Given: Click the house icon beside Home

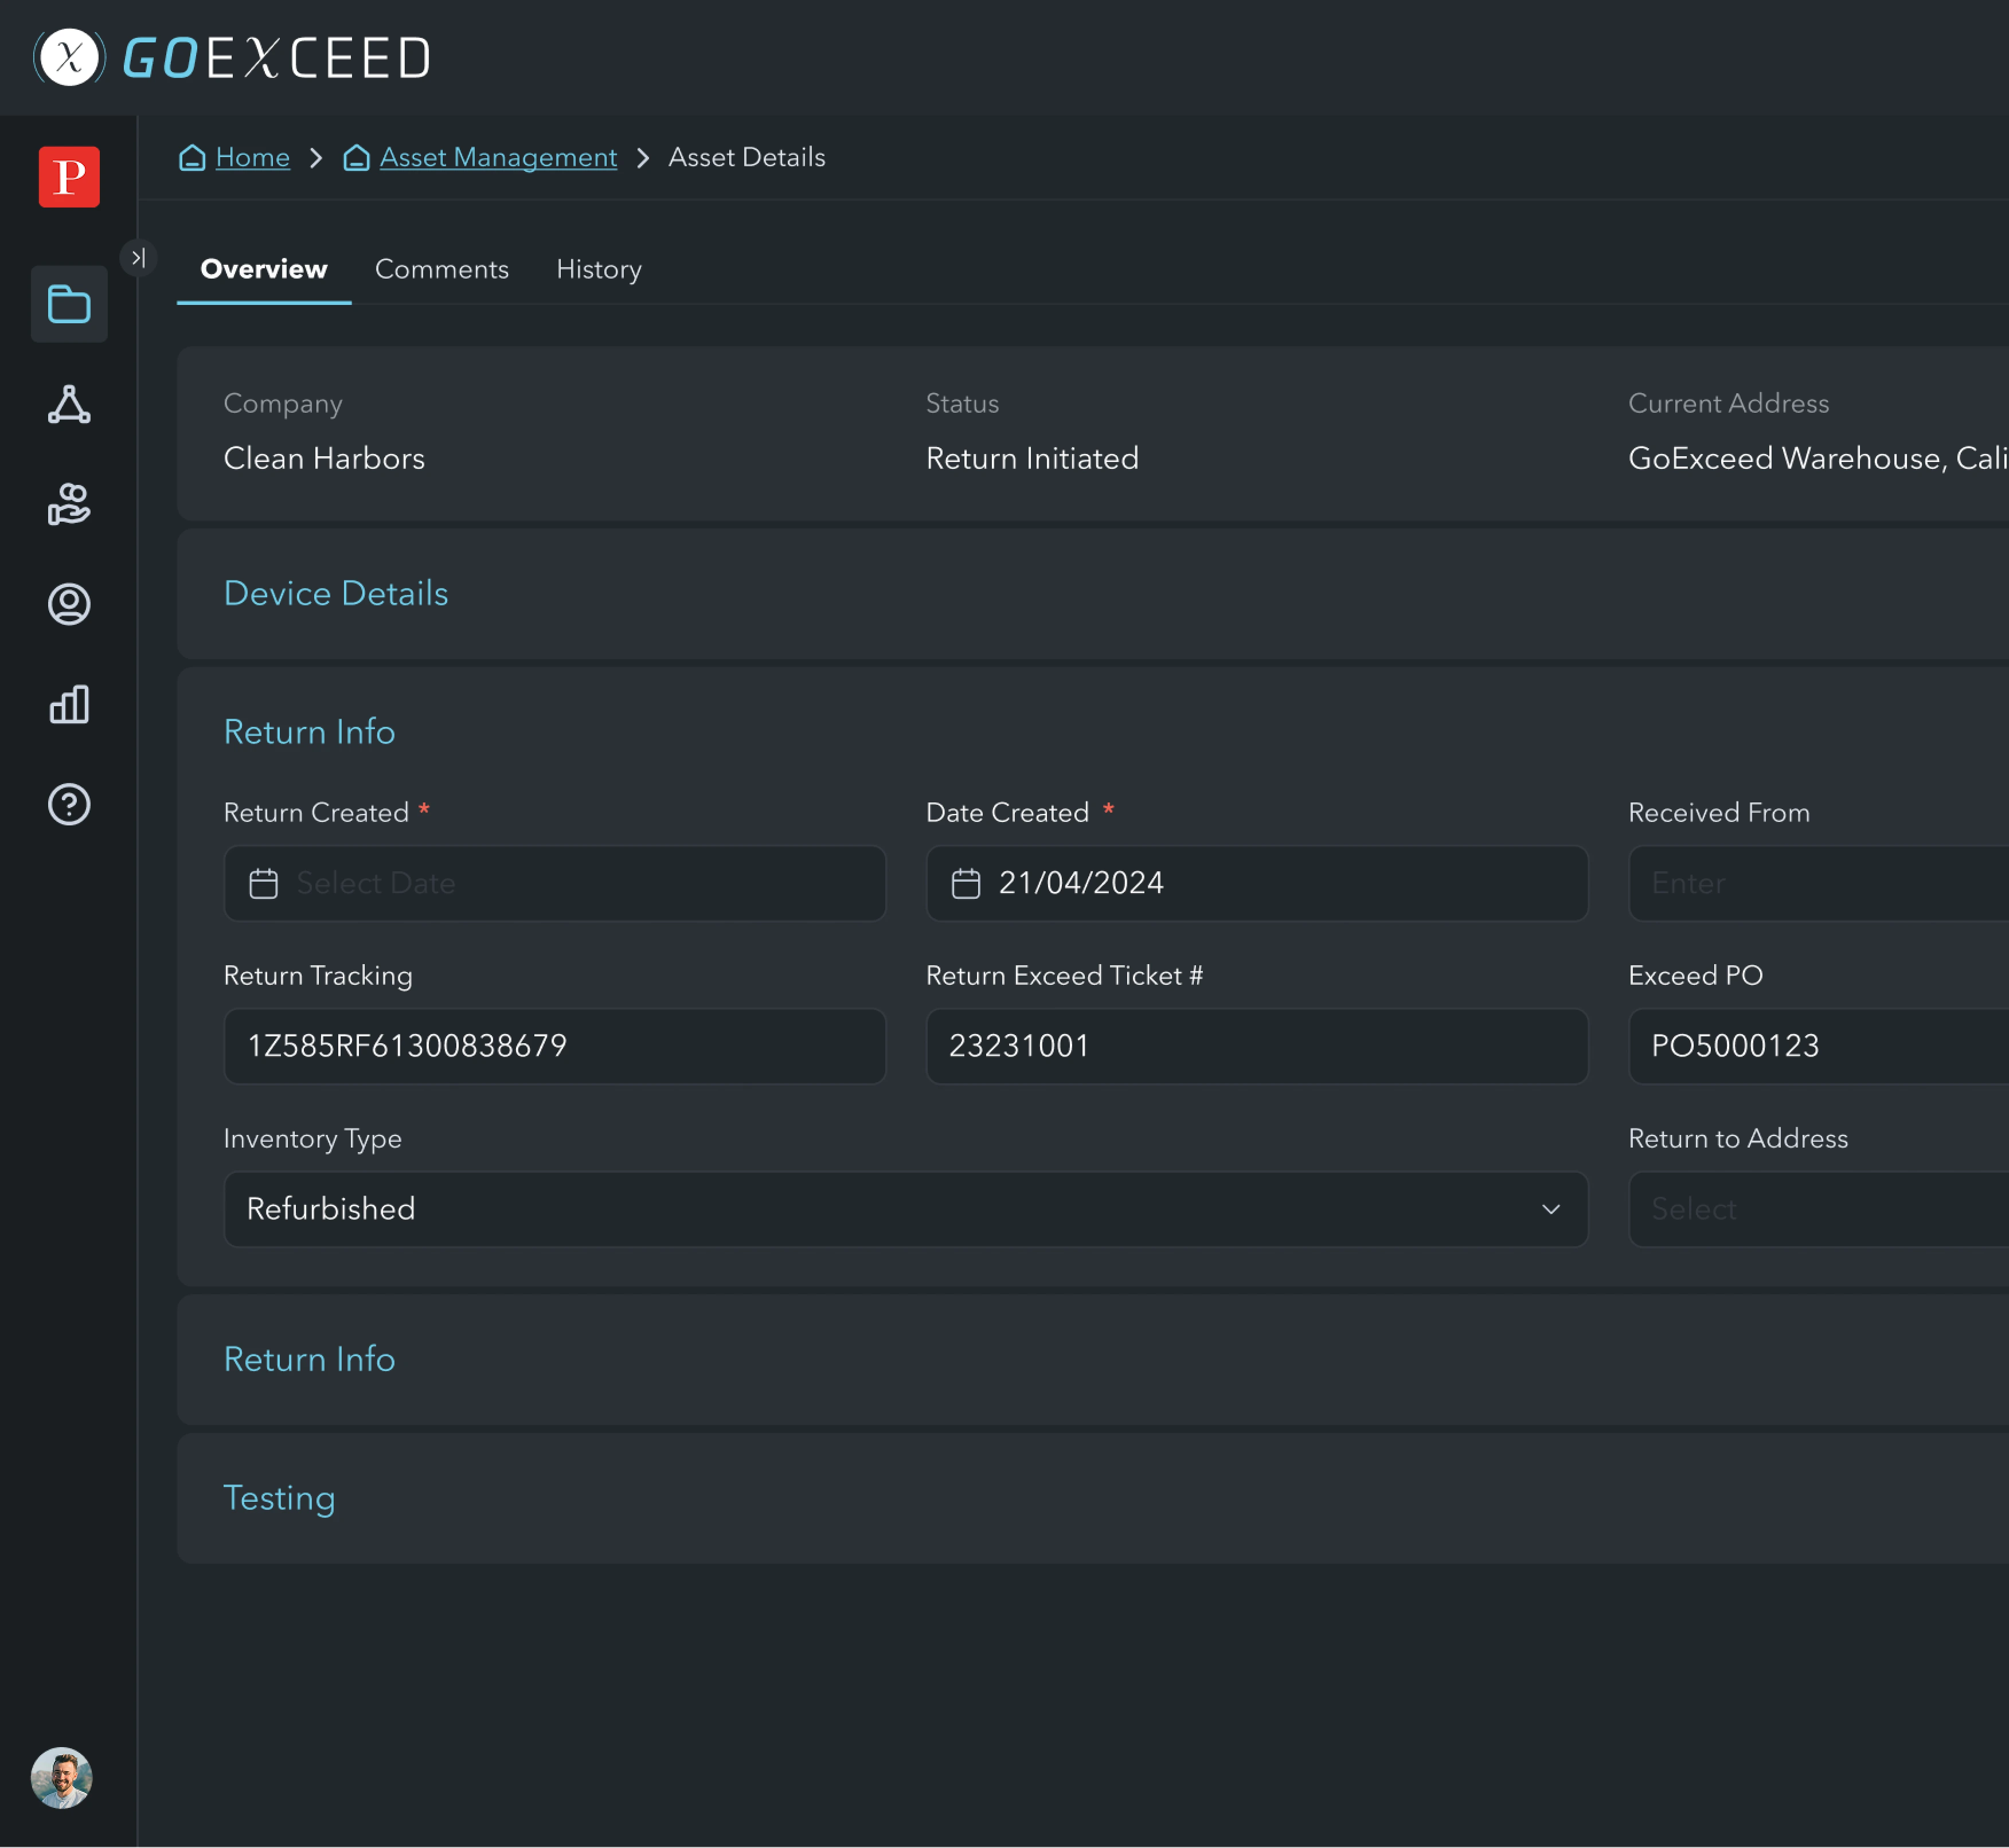Looking at the screenshot, I should (x=192, y=157).
